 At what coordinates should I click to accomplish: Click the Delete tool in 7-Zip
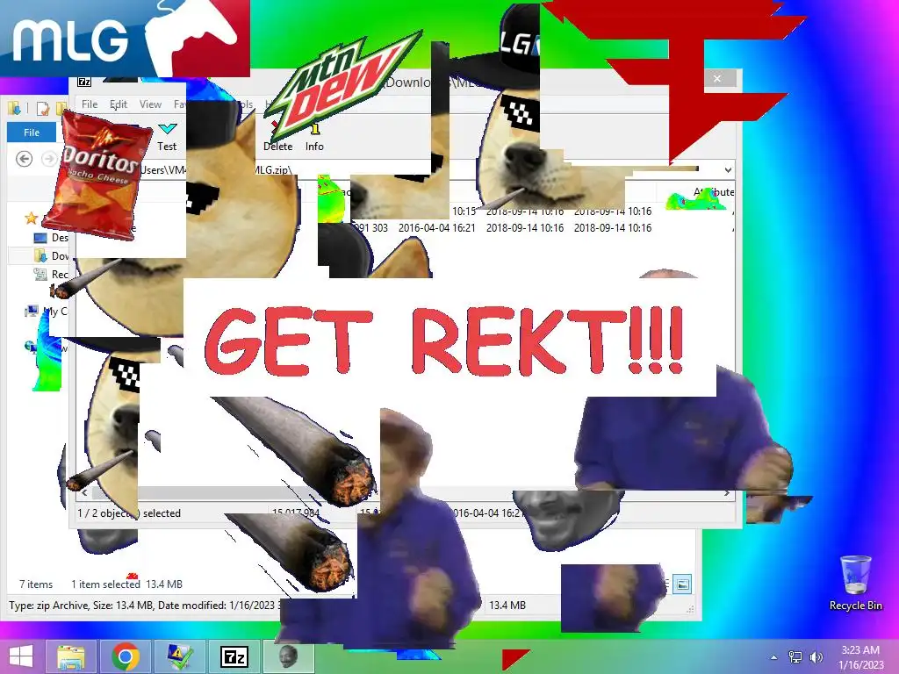click(x=277, y=138)
